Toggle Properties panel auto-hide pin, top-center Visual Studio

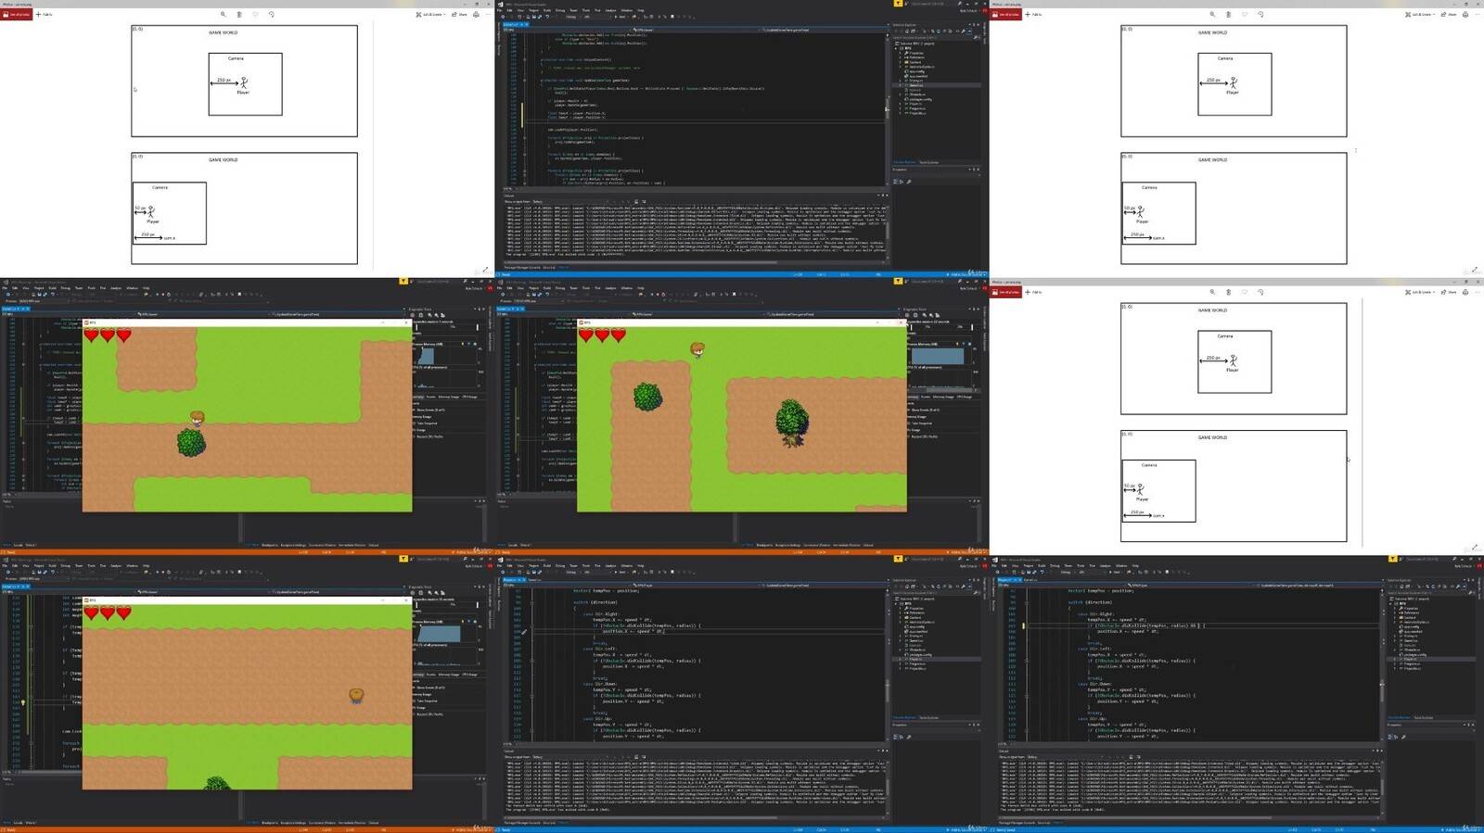pyautogui.click(x=972, y=170)
